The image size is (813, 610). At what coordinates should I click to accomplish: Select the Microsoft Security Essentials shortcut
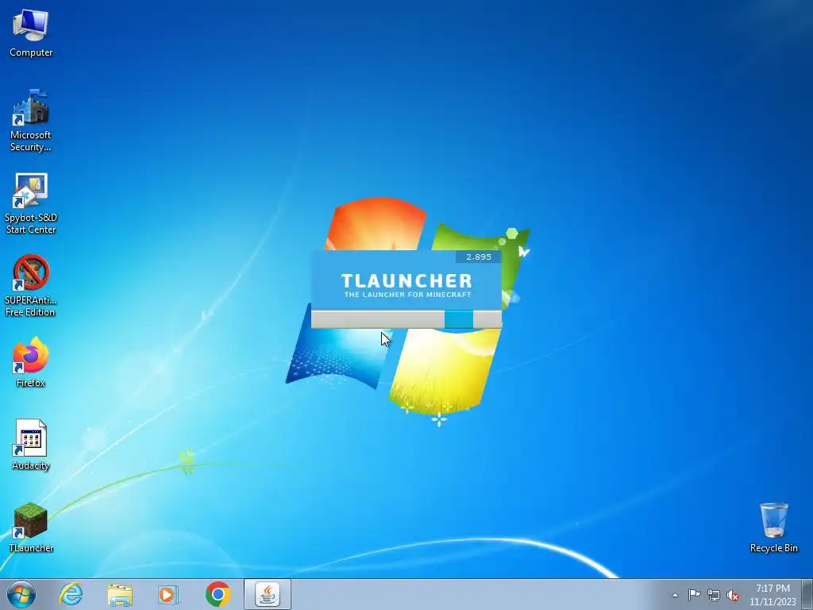tap(31, 121)
